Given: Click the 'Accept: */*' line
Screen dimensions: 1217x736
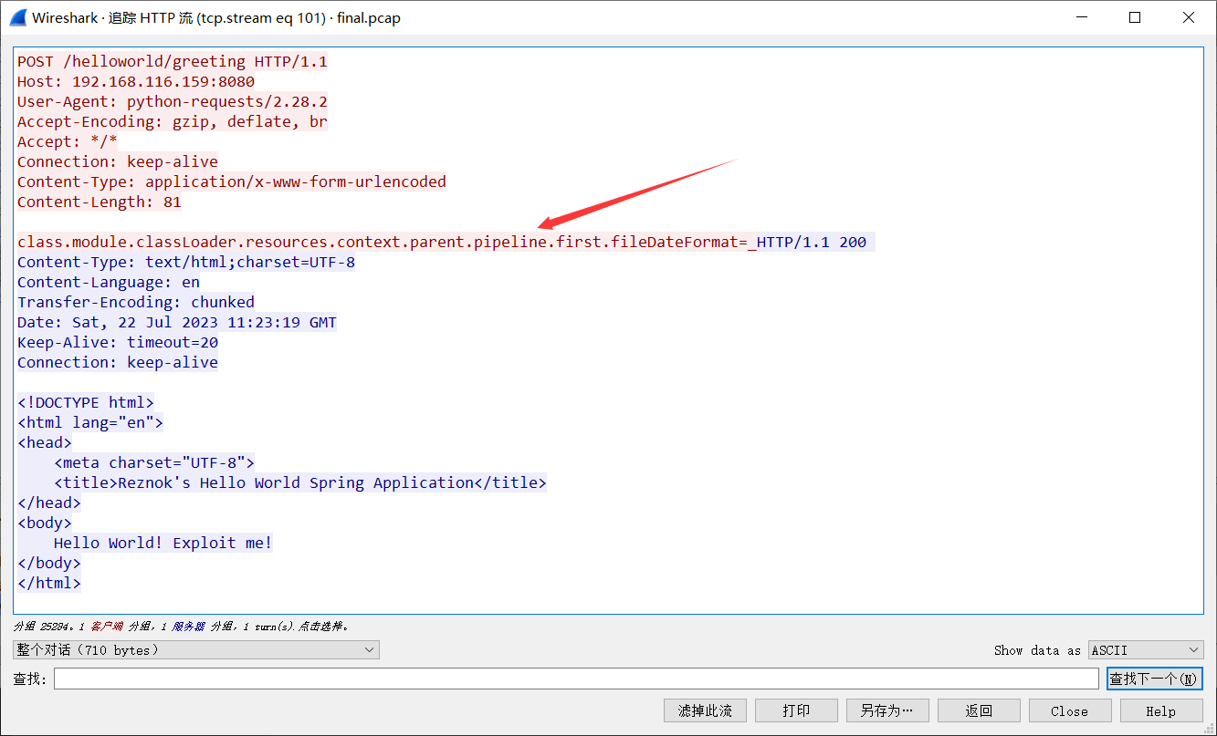Looking at the screenshot, I should (x=68, y=141).
